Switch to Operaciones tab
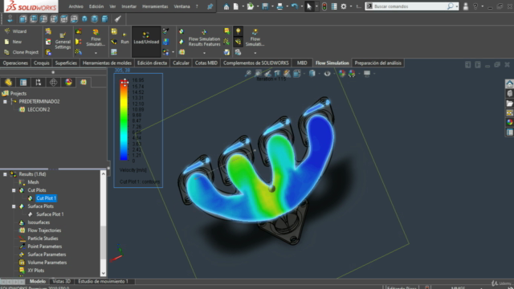514x289 pixels. click(15, 63)
